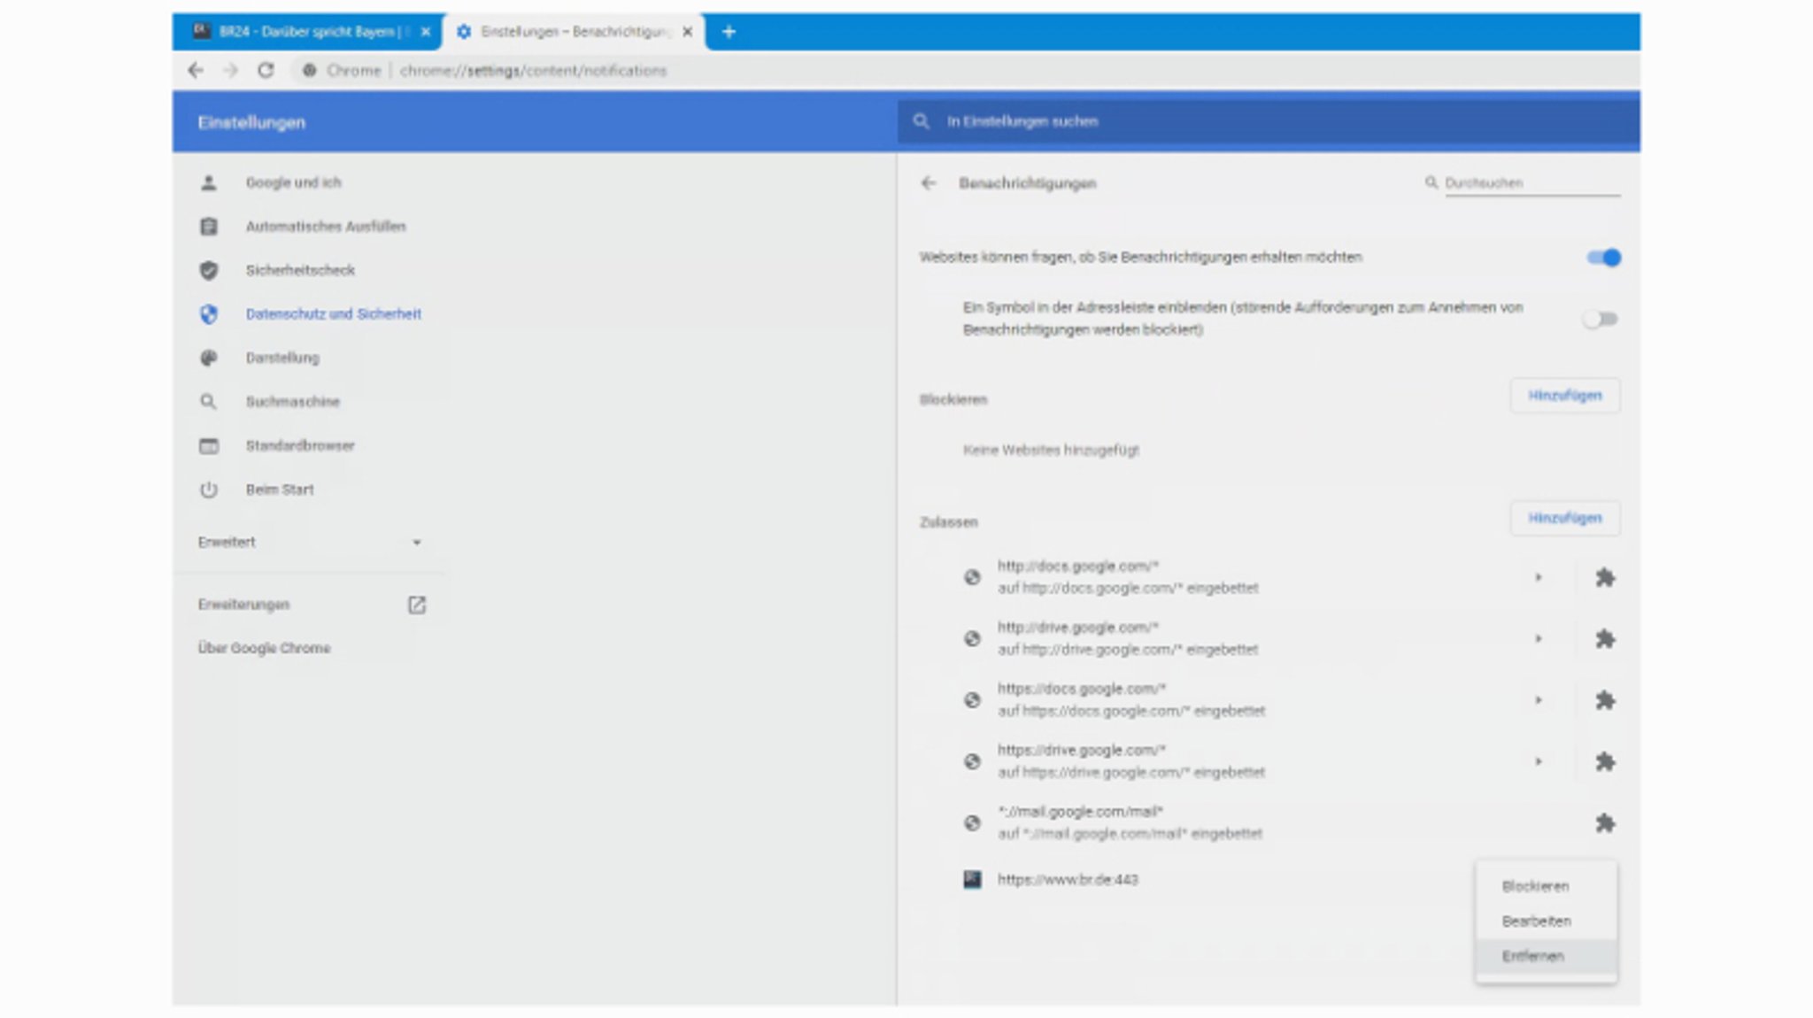Click the magnifier icon in settings search
1813x1018 pixels.
tap(922, 121)
